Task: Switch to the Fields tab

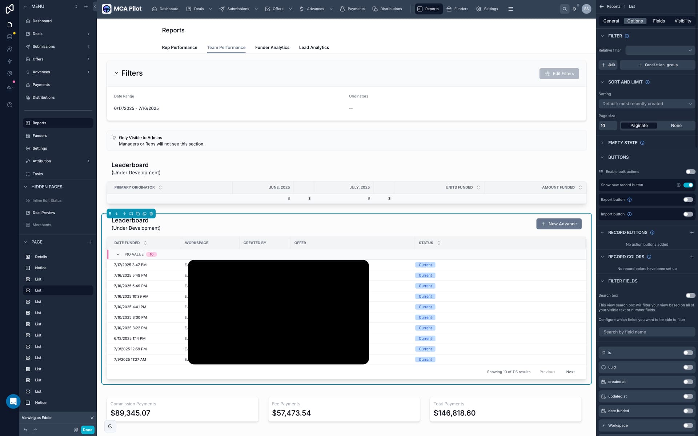Action: coord(658,21)
